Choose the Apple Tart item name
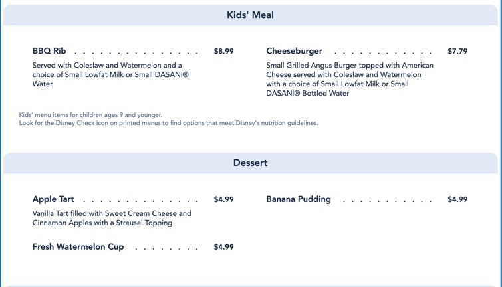 (x=53, y=199)
